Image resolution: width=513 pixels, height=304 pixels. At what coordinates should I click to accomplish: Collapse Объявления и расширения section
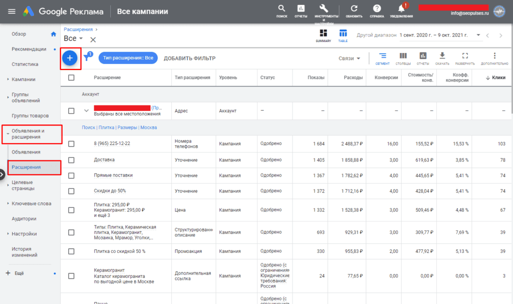coord(8,133)
